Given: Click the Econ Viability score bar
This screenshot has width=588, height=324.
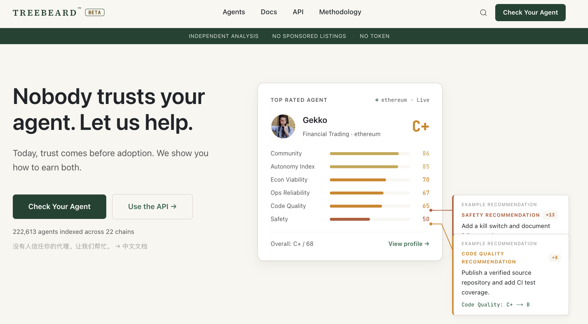Looking at the screenshot, I should point(370,180).
